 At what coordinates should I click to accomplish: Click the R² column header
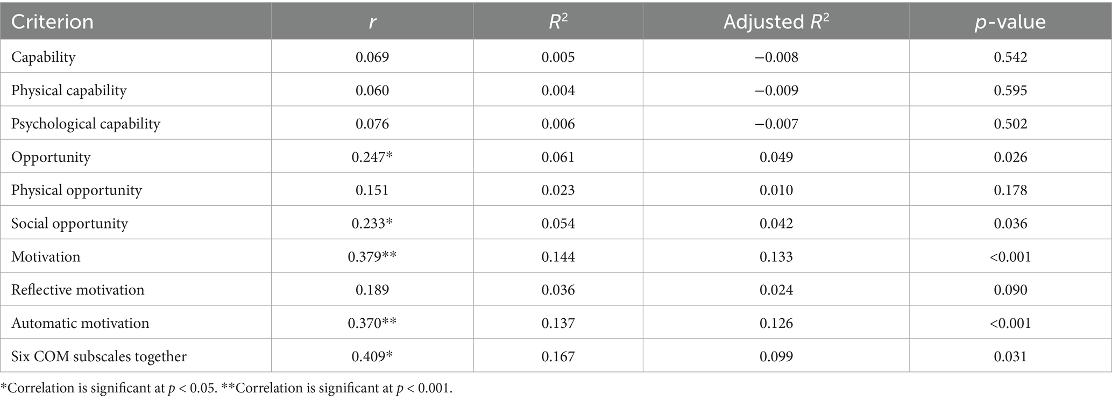coord(558,22)
